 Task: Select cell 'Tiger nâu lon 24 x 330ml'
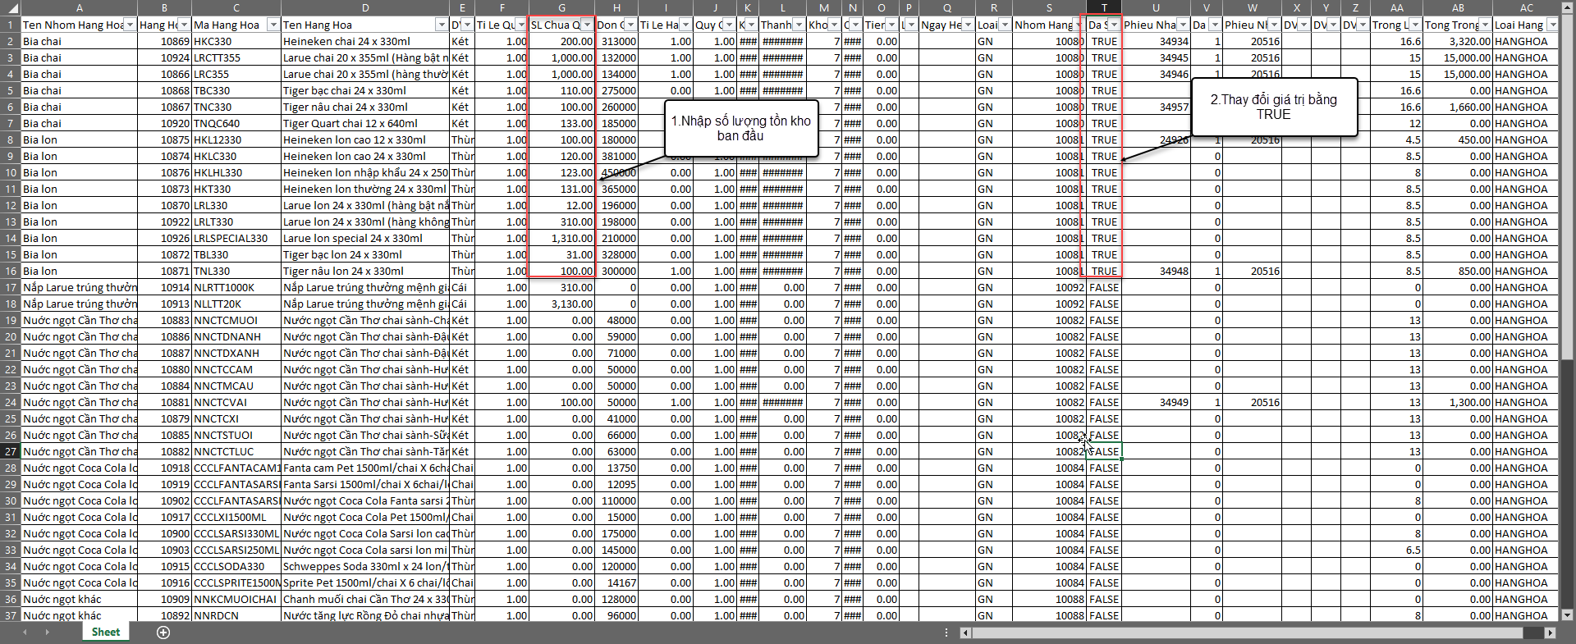pyautogui.click(x=365, y=271)
